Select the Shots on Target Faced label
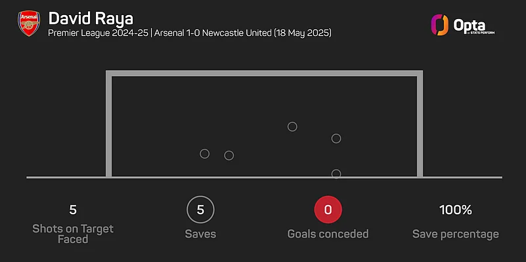 [x=73, y=234]
